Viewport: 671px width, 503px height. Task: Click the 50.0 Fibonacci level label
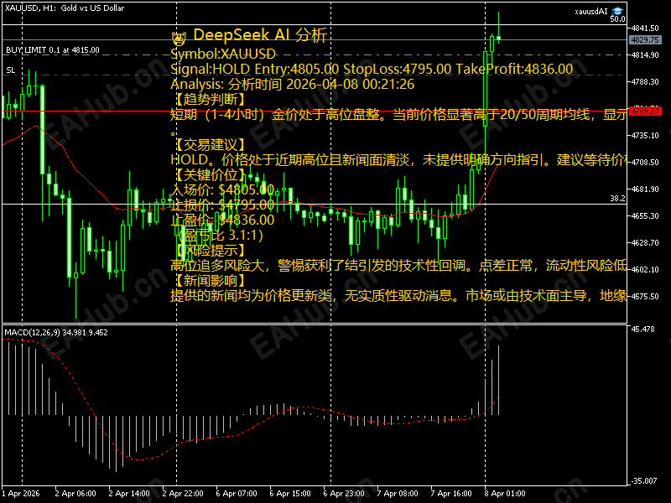[617, 19]
